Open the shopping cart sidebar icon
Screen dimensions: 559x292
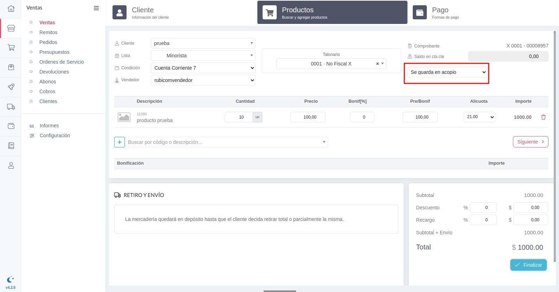tap(11, 47)
